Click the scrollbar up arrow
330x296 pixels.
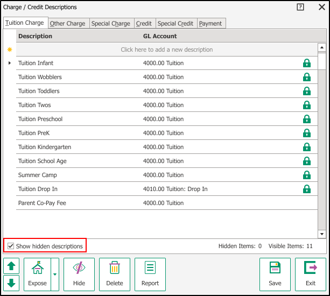point(322,47)
